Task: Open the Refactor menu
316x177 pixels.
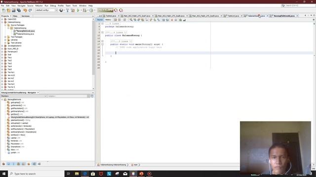Action: click(39, 5)
